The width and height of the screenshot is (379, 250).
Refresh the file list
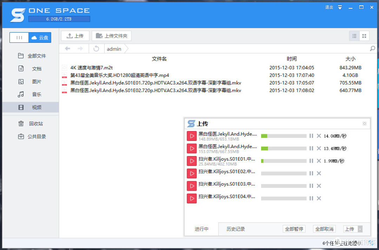(x=96, y=48)
